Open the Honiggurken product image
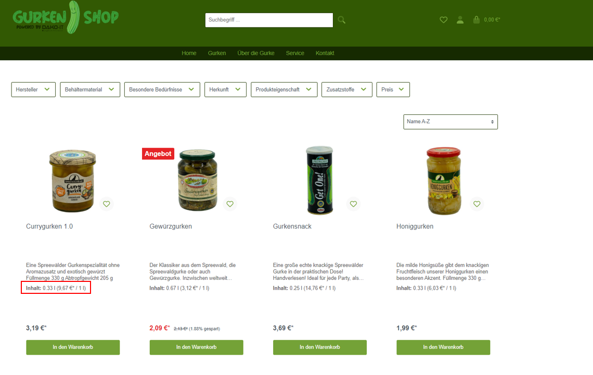This screenshot has width=593, height=375. 444,180
